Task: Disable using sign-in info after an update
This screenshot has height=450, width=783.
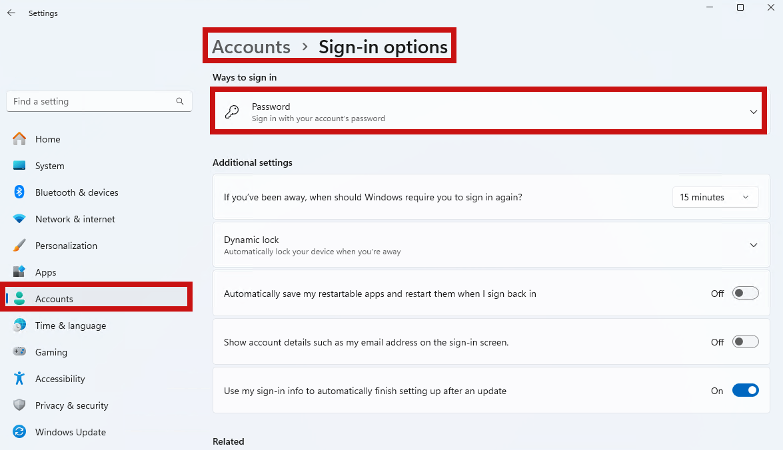Action: coord(745,390)
